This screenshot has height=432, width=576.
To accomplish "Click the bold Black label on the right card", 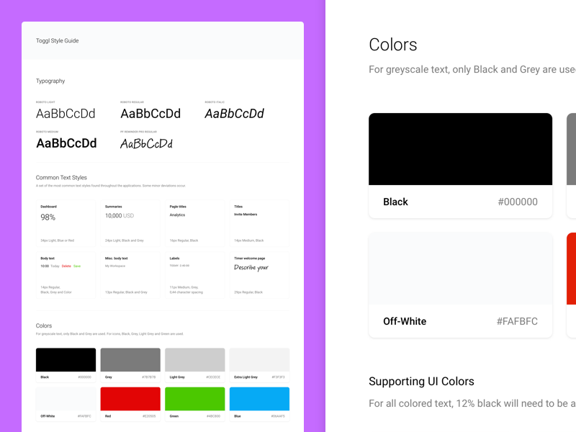I will point(395,202).
